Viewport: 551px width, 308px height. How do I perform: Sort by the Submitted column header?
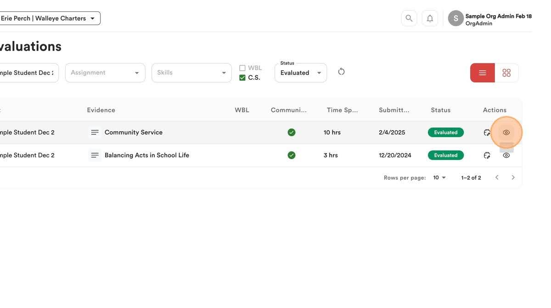click(394, 110)
